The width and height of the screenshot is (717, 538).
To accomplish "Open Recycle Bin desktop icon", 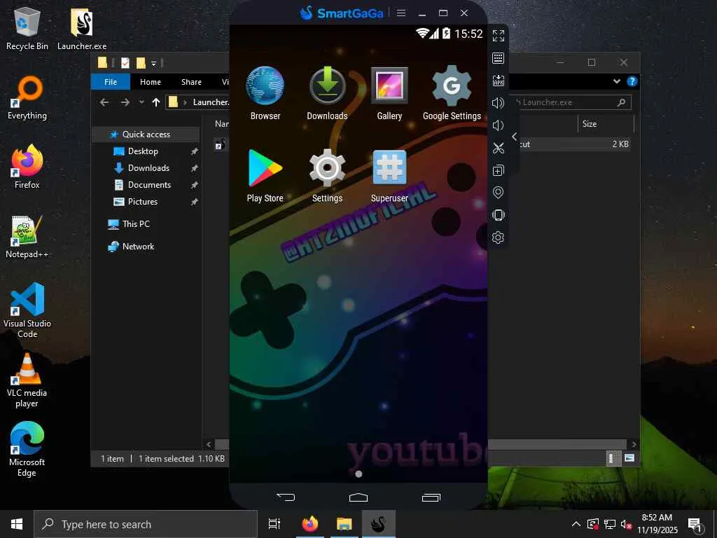I will tap(27, 28).
